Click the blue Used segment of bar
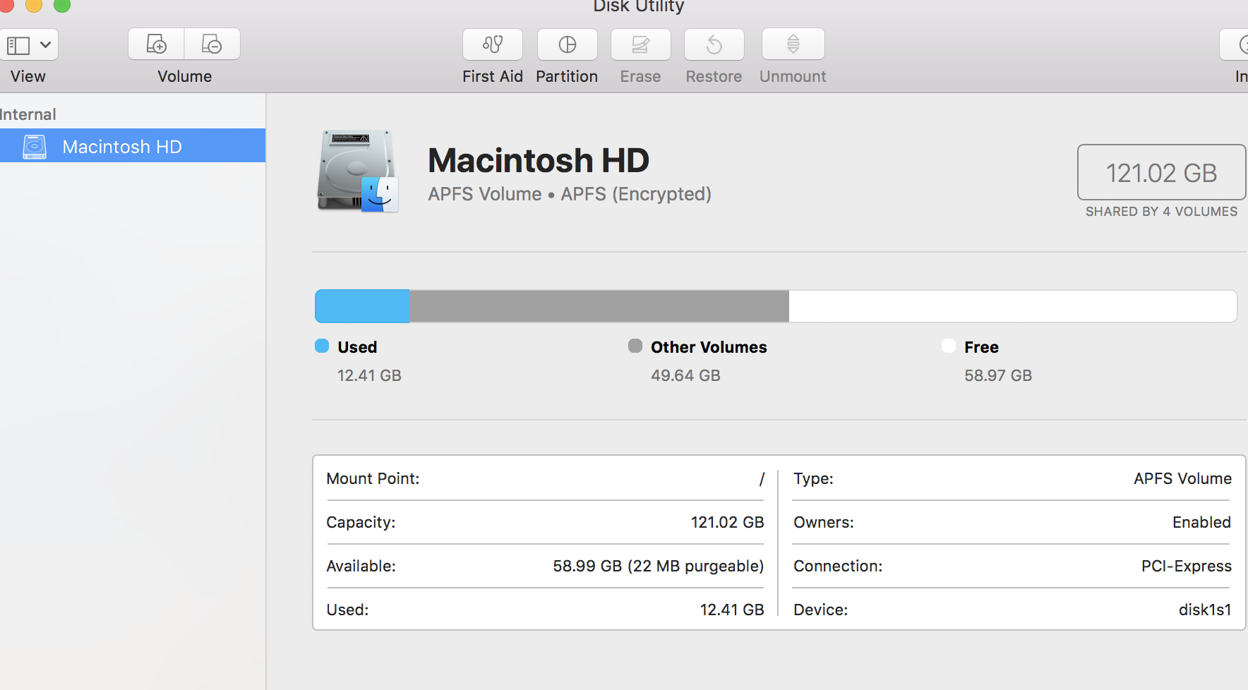The image size is (1248, 690). coord(362,306)
